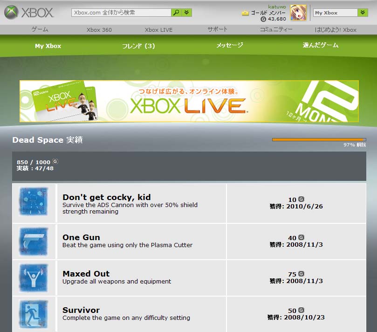
Task: Click the G icon beside 40 points
Action: 301,237
